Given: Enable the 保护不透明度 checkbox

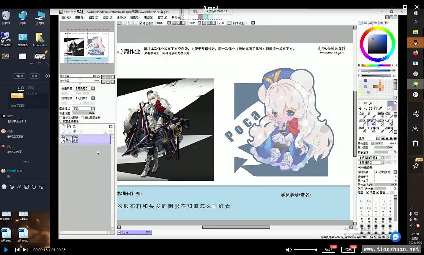Looking at the screenshot, I should pos(61,118).
